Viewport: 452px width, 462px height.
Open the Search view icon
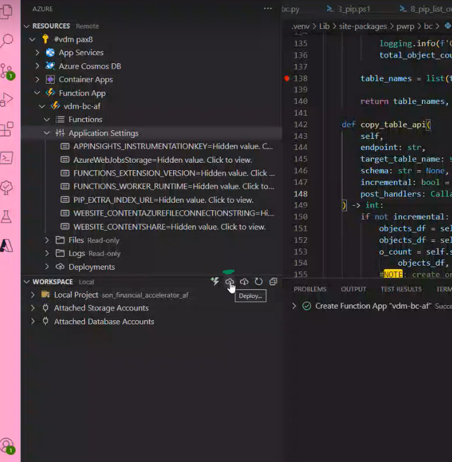tap(7, 41)
